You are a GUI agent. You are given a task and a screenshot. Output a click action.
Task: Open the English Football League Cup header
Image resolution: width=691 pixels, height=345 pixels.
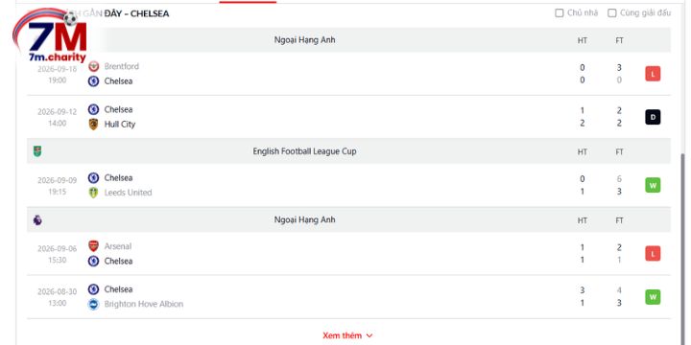(304, 151)
